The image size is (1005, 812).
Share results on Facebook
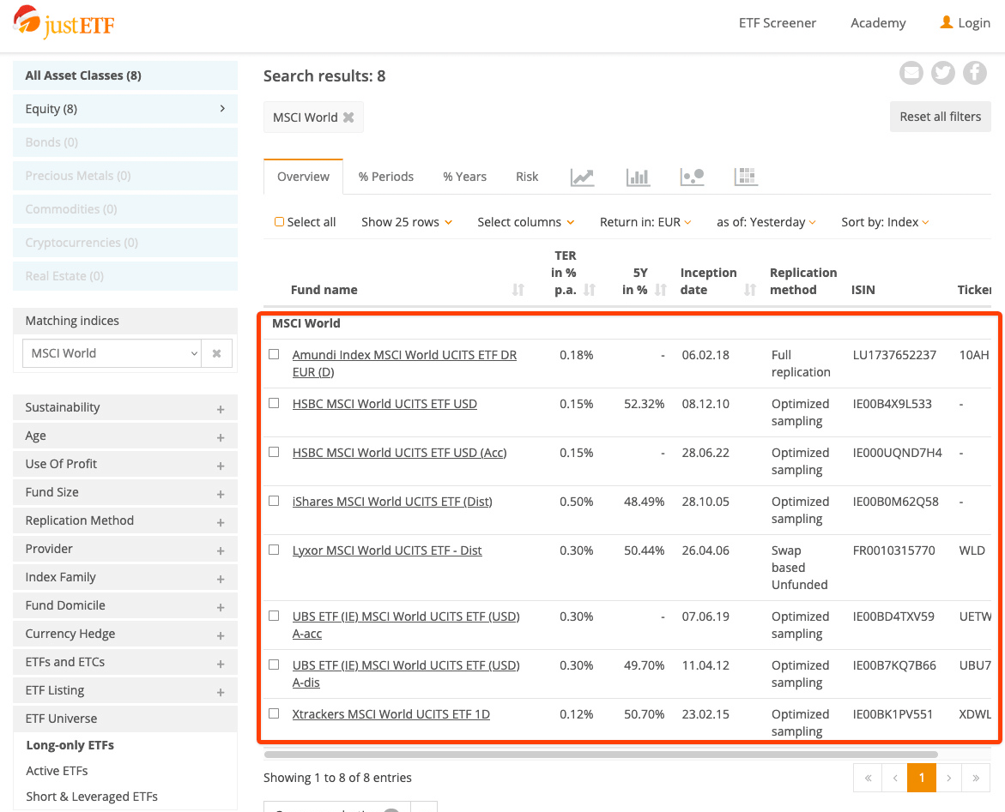tap(974, 74)
